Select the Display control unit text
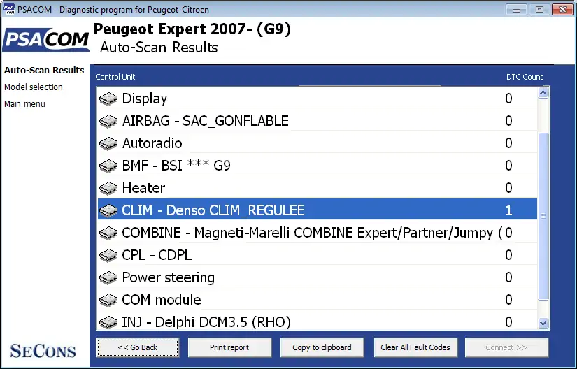 145,99
